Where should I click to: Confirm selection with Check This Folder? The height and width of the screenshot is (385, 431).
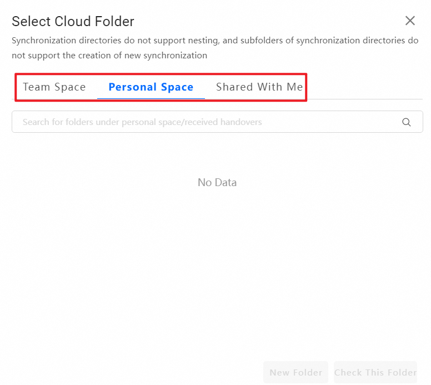pos(375,372)
